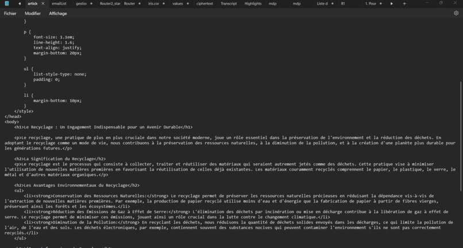
Task: Click the paragraph starting '<p>Le recyclage, une pratique'
Action: [x=230, y=143]
